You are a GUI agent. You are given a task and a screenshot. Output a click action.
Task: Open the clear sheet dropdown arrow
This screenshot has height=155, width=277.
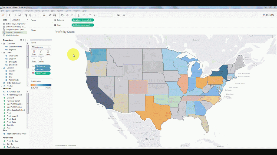coord(57,15)
